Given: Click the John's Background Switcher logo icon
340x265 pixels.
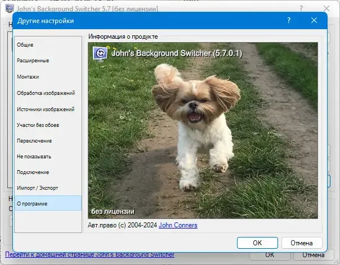Looking at the screenshot, I should [x=100, y=53].
